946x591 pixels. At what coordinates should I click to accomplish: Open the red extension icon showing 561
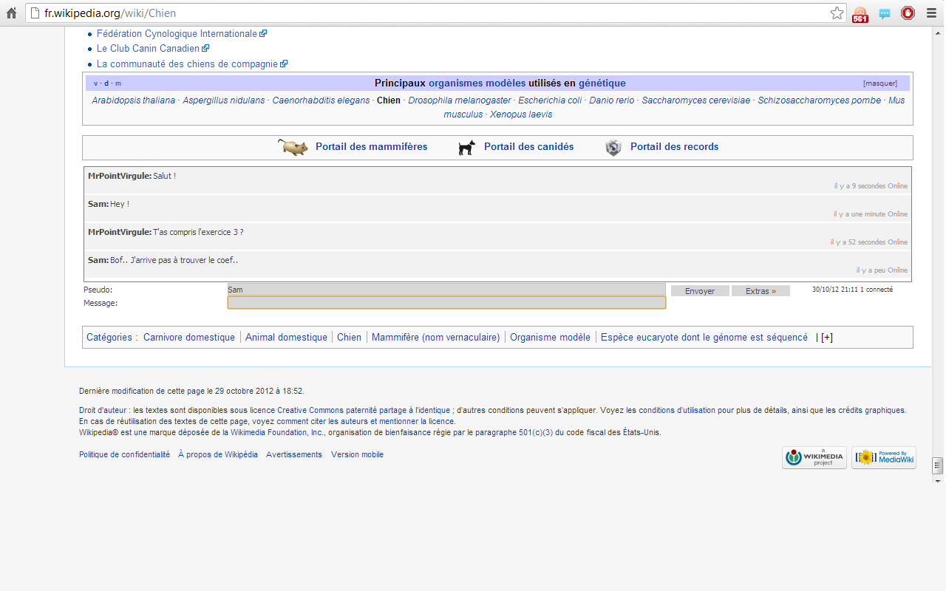(860, 13)
